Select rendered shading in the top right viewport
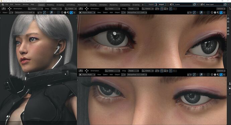Image resolution: width=231 pixels, height=125 pixels. 221,12
